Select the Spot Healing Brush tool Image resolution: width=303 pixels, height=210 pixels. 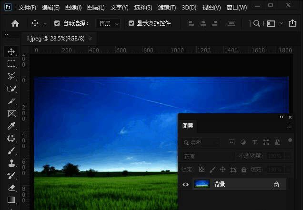(11, 138)
